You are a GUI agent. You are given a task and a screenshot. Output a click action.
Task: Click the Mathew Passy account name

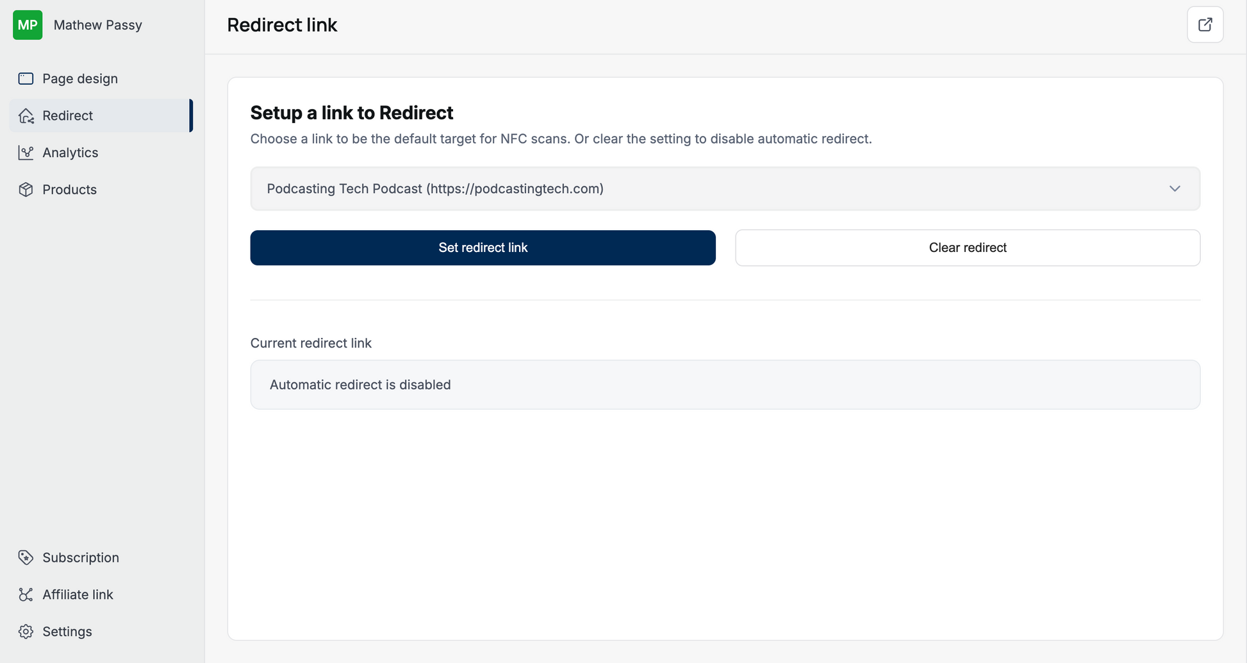click(98, 25)
